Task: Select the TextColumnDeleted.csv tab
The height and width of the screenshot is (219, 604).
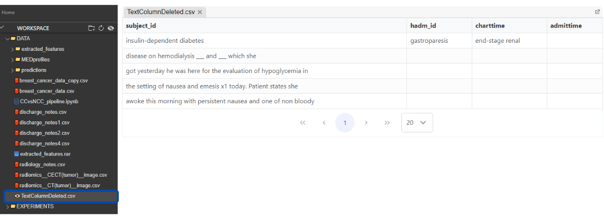Action: pyautogui.click(x=160, y=12)
